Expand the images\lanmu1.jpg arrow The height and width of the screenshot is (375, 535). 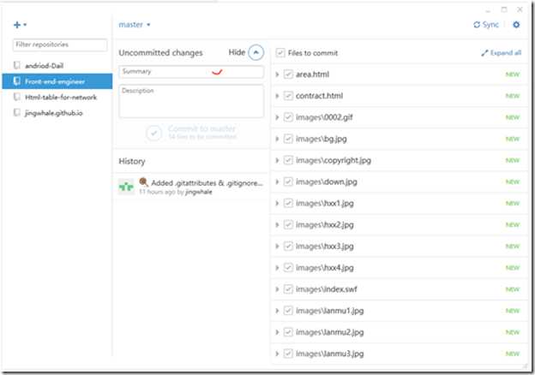pos(277,310)
